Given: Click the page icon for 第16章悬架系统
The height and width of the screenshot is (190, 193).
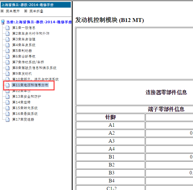Looking at the screenshot, I should click(8, 114).
